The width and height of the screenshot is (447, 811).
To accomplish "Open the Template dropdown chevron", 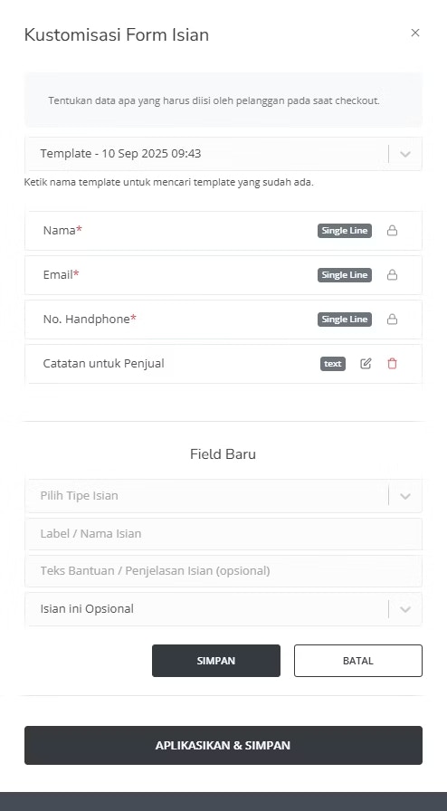I will (405, 154).
